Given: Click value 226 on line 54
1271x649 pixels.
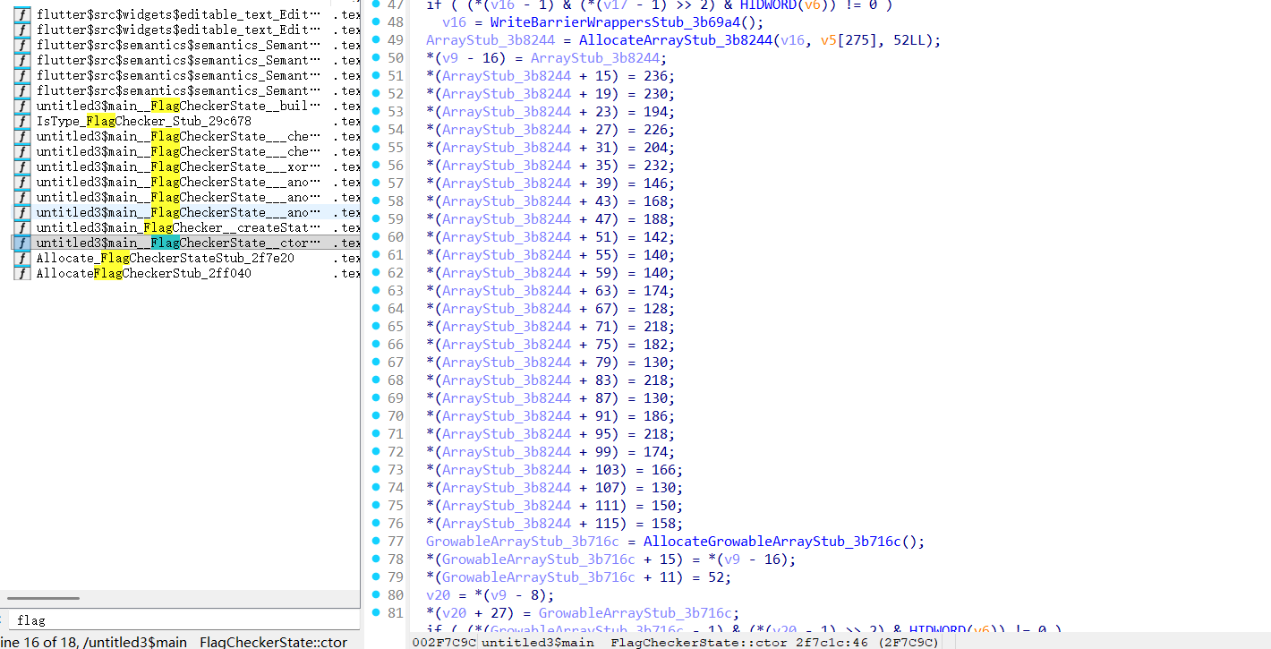Looking at the screenshot, I should [x=655, y=130].
